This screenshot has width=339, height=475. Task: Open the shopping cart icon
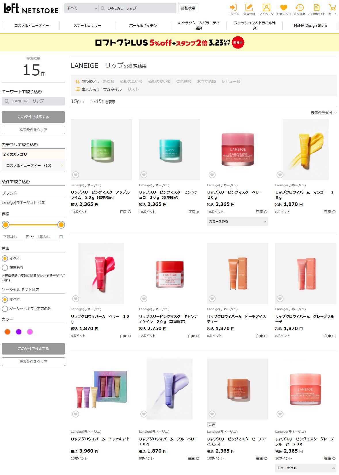332,9
